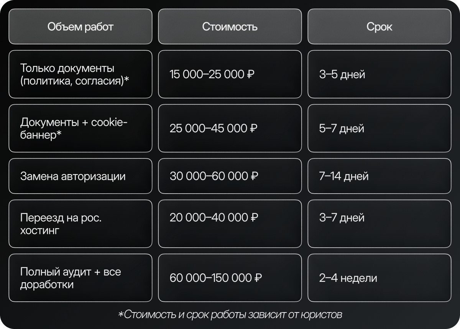Image resolution: width=460 pixels, height=329 pixels.
Task: Select the 7–14 дней duration cell
Action: [x=379, y=176]
